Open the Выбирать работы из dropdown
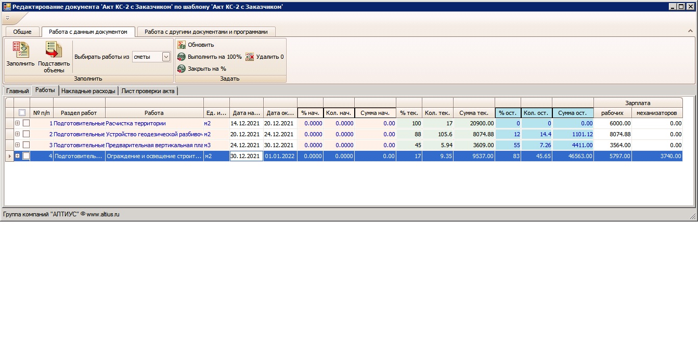 pos(166,57)
